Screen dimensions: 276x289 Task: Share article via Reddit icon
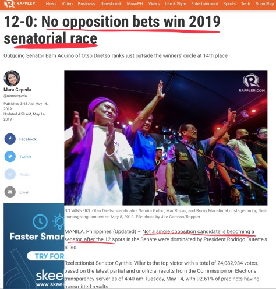(10, 174)
